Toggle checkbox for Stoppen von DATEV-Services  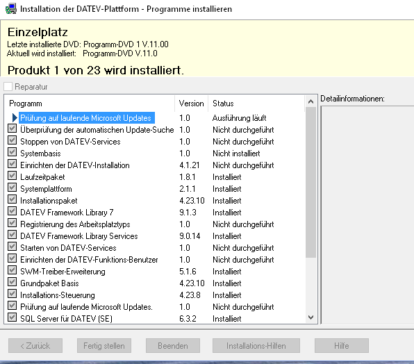12,140
